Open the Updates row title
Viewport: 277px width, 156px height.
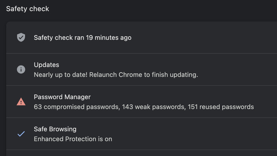click(47, 65)
